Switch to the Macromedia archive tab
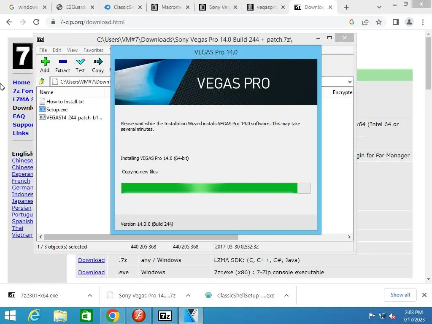The height and width of the screenshot is (324, 432). 167,7
